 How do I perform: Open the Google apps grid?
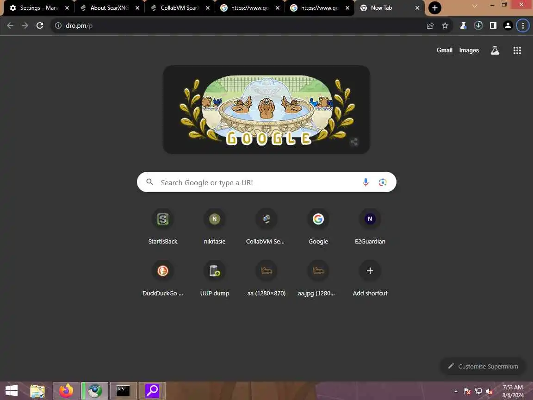pyautogui.click(x=517, y=50)
